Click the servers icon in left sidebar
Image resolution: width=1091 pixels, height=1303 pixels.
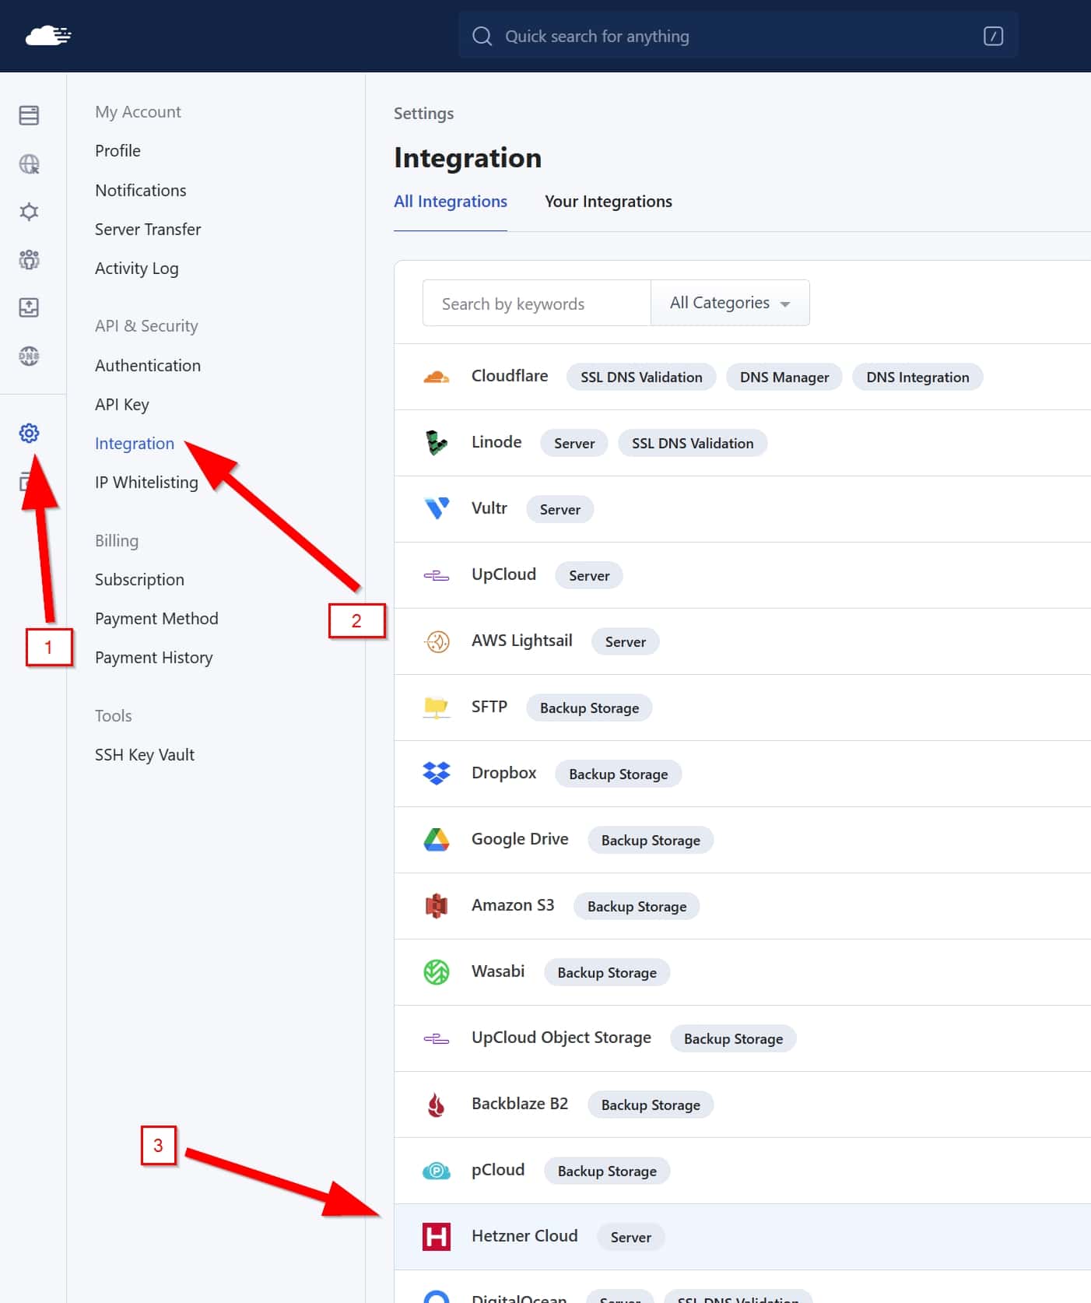(x=29, y=115)
